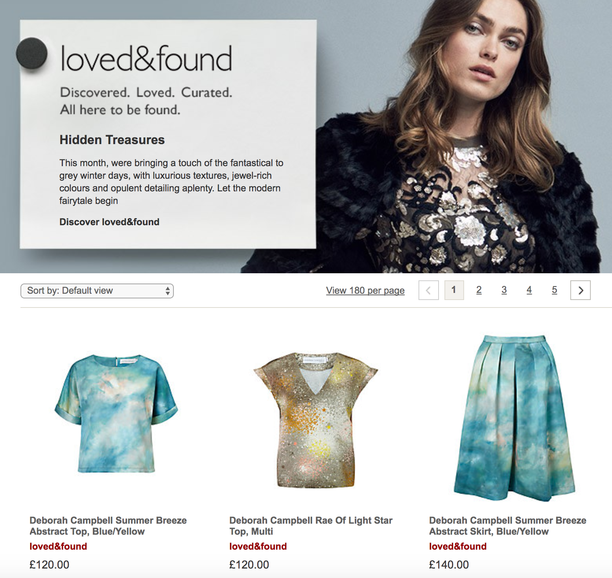Click View 180 per page link
Viewport: 612px width, 578px height.
point(365,291)
